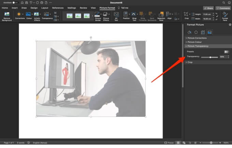Click the new document page icon
The image size is (232, 148).
46,3
